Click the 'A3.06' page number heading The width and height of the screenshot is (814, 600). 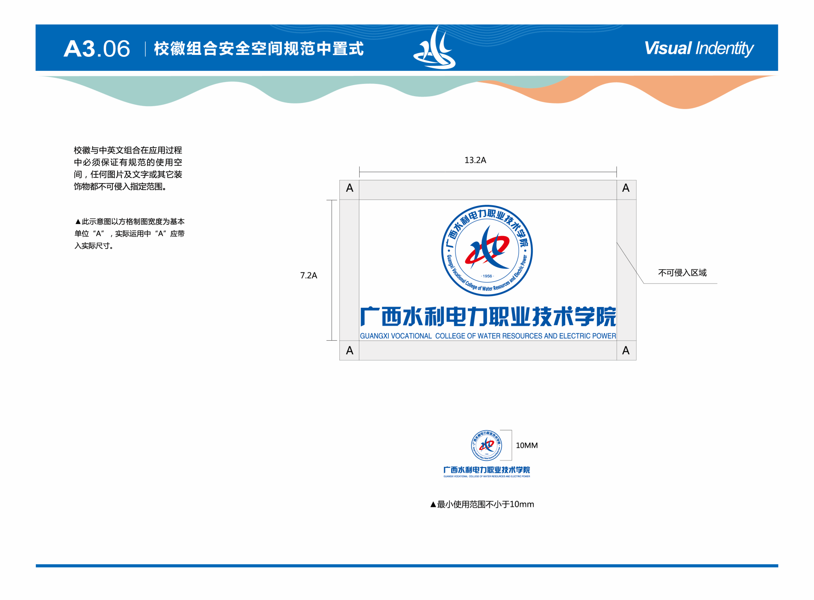(97, 49)
